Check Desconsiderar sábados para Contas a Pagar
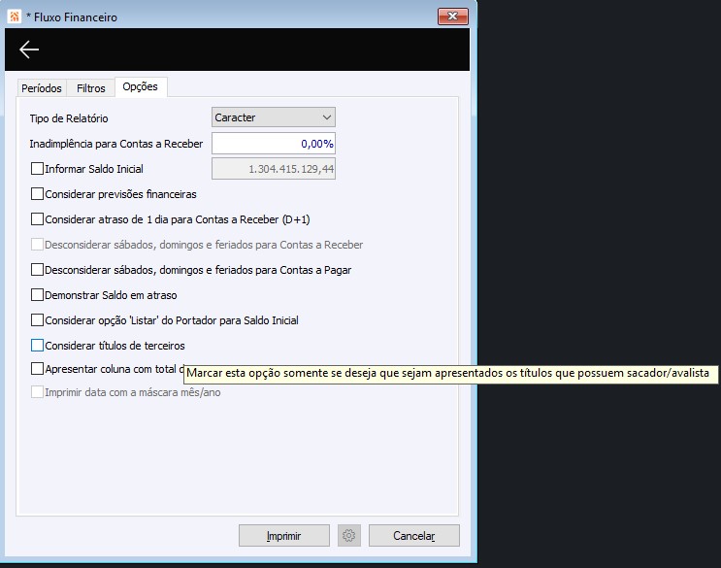The height and width of the screenshot is (568, 721). (x=37, y=270)
